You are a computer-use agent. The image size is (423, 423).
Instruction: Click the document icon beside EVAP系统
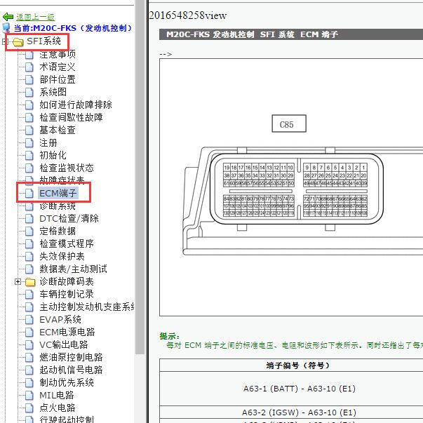[29, 320]
